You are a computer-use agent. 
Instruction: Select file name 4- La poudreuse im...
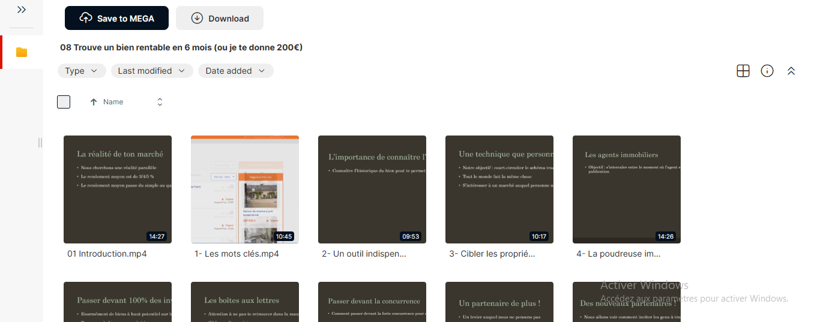(x=618, y=254)
